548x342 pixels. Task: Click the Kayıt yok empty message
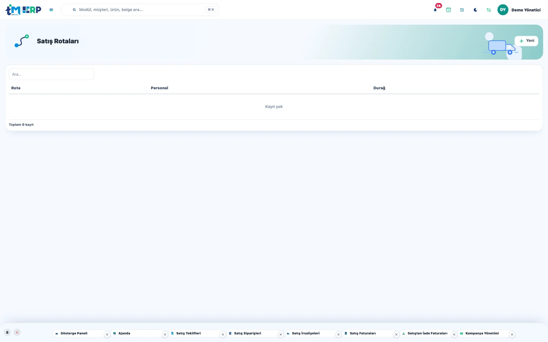[x=274, y=107]
